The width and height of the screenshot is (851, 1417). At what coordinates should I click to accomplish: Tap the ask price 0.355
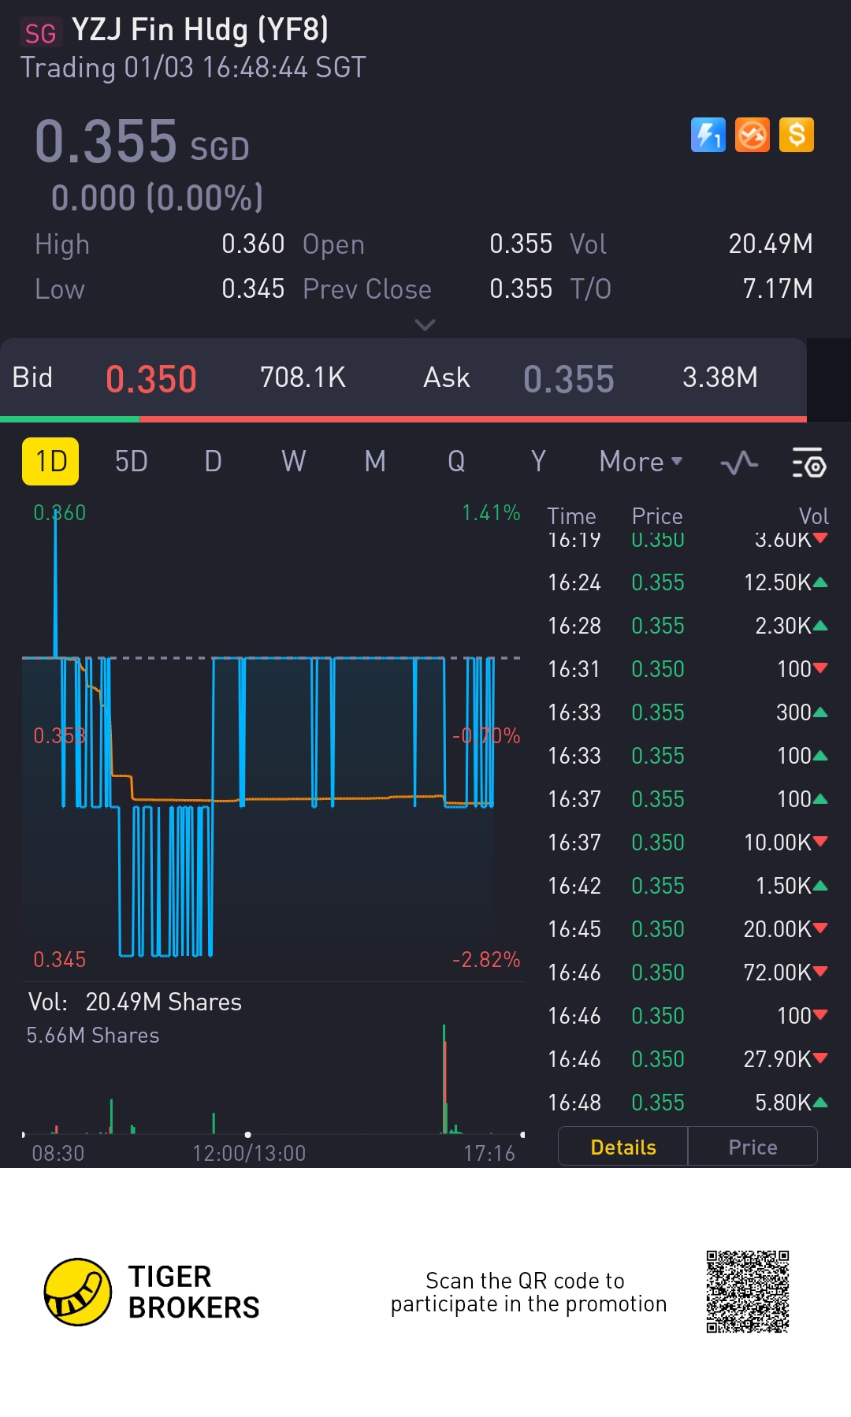tap(568, 379)
